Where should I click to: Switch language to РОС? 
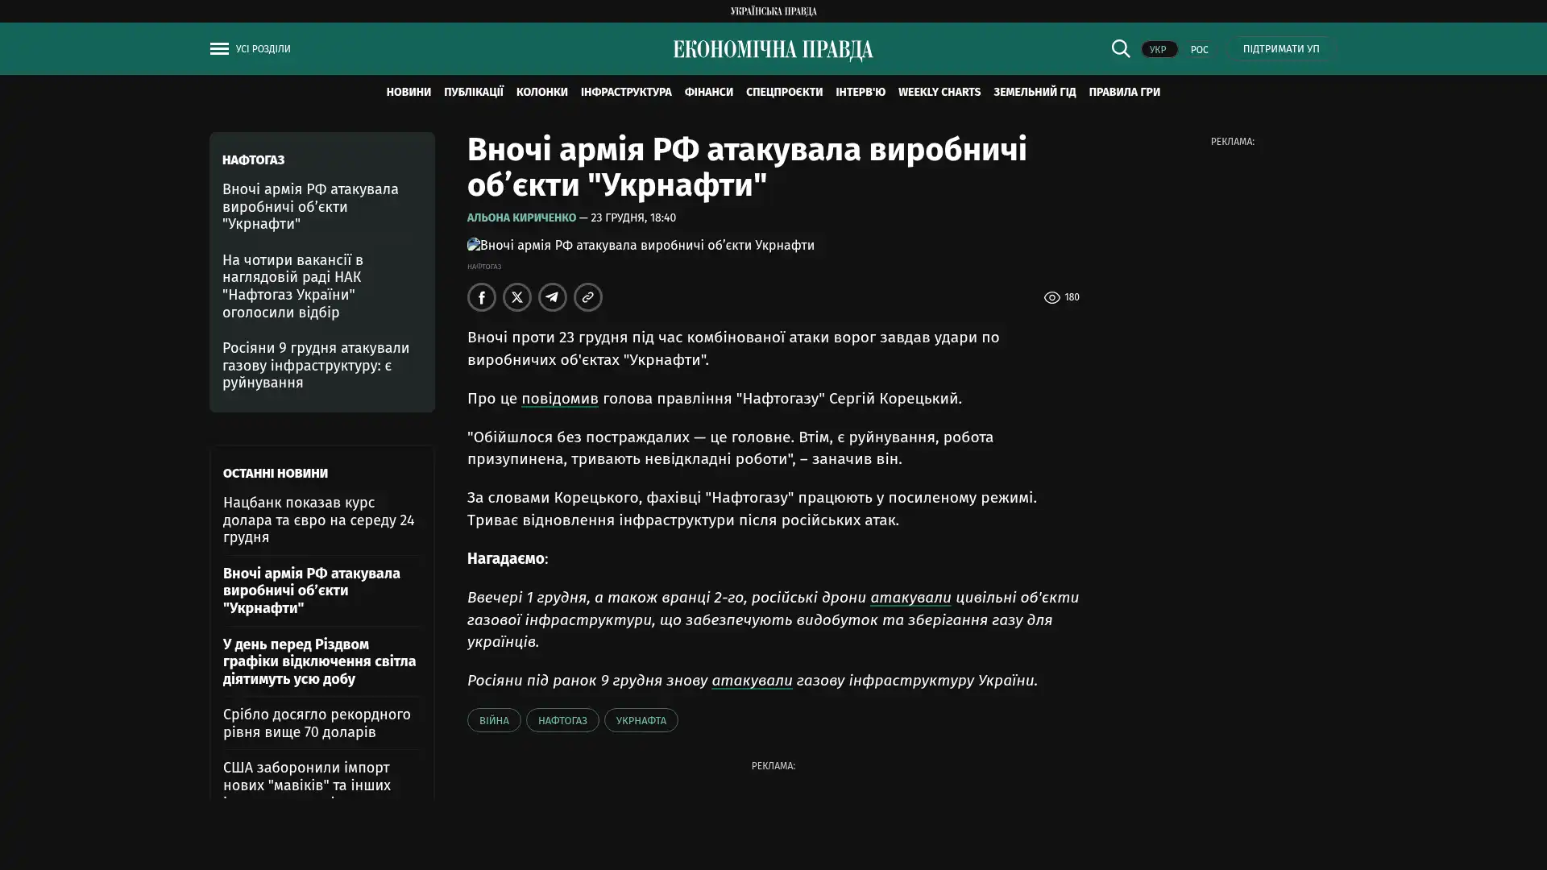coord(1199,50)
